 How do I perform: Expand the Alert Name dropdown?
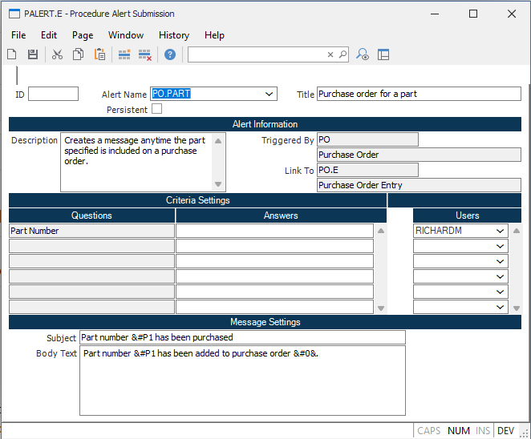point(269,94)
